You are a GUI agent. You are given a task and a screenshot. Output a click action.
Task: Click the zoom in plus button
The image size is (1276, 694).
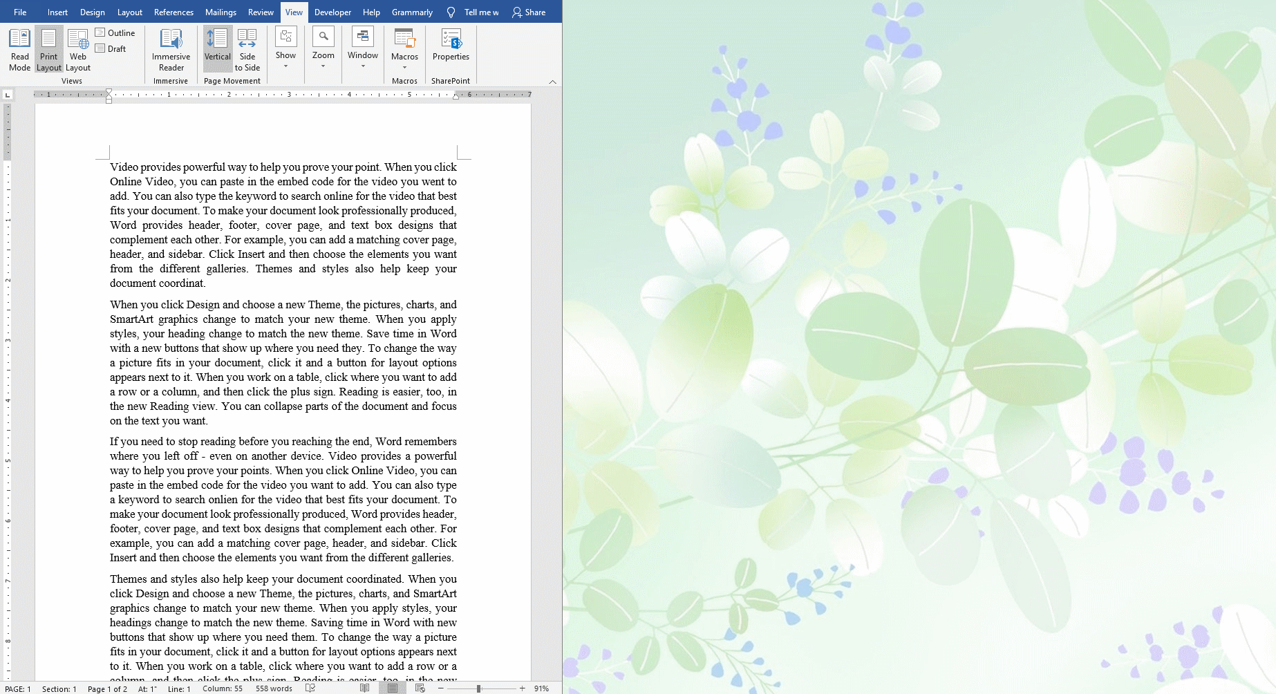(x=523, y=688)
